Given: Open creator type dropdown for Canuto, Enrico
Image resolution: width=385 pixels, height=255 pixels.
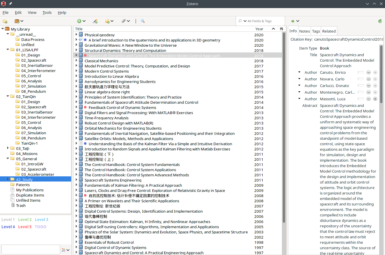Looking at the screenshot, I should point(299,72).
